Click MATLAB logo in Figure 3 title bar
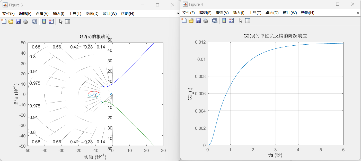Screen dimensions: 361x161 5,5
